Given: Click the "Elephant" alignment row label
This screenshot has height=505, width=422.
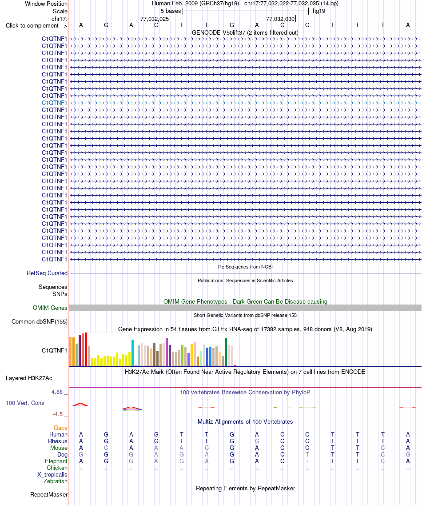Looking at the screenshot, I should pos(56,461).
